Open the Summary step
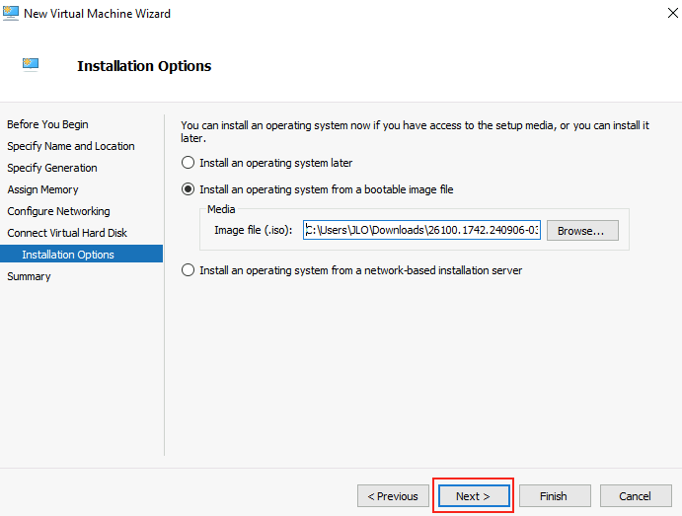 pos(29,276)
